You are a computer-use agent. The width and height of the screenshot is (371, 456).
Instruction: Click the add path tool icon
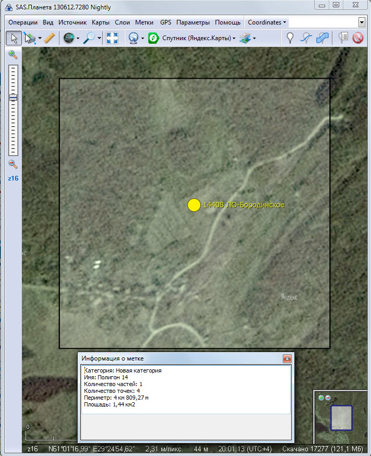[x=307, y=38]
